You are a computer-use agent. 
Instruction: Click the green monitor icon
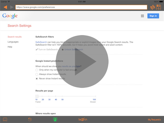click(55, 120)
